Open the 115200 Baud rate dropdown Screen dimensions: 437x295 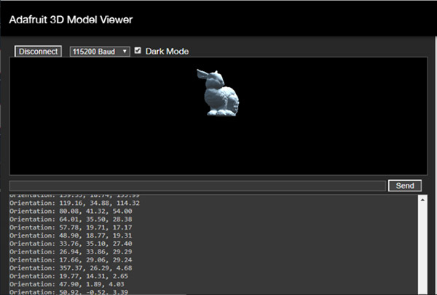coord(100,52)
